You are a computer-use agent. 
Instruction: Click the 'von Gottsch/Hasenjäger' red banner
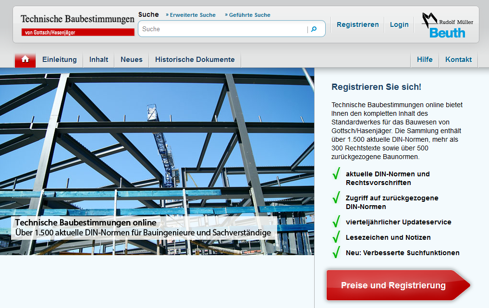(x=78, y=32)
